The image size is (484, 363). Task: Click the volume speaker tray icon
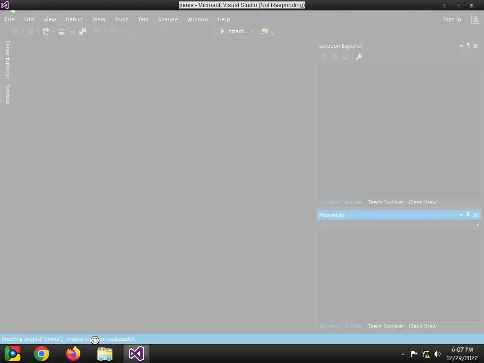(x=437, y=354)
